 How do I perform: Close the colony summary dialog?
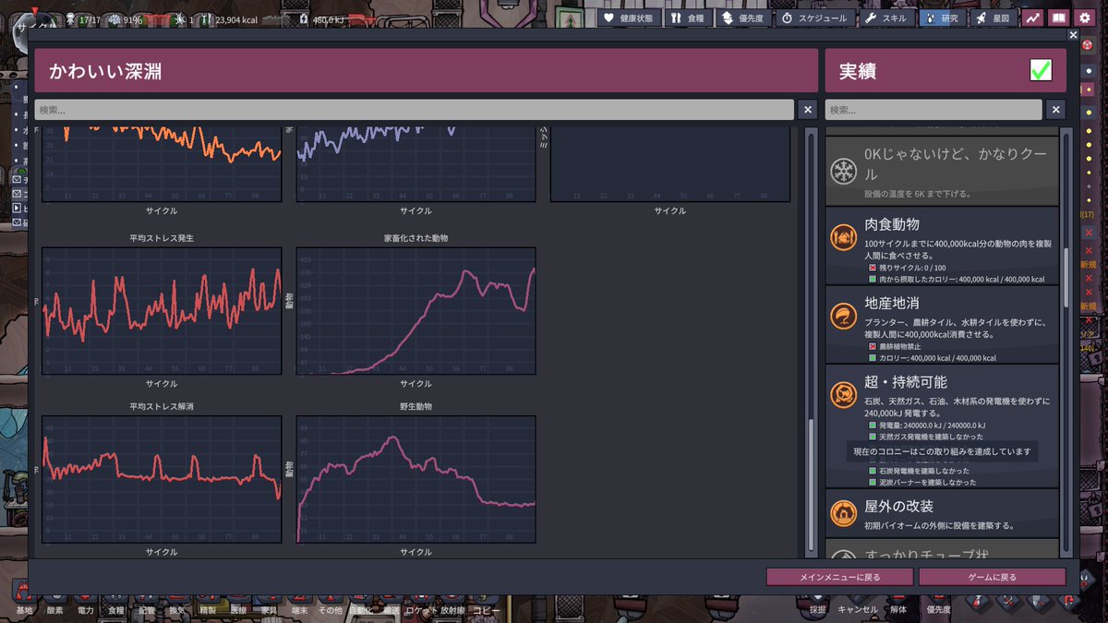tap(1073, 35)
